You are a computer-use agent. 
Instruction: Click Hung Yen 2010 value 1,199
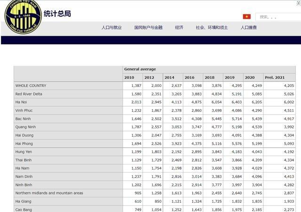tap(136, 152)
